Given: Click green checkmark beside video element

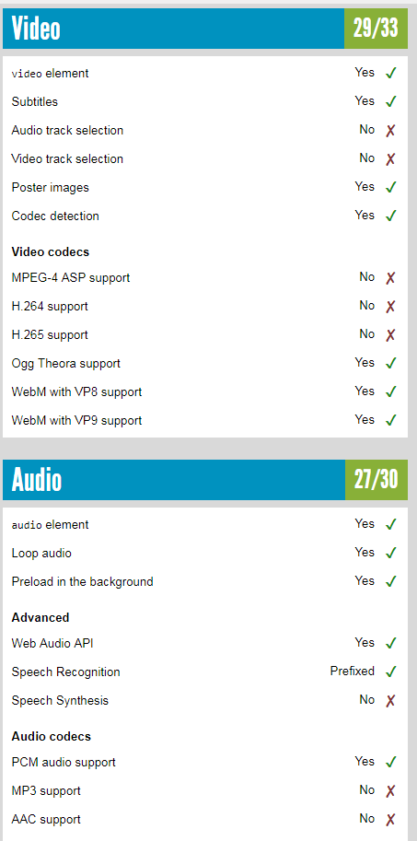Looking at the screenshot, I should (390, 73).
